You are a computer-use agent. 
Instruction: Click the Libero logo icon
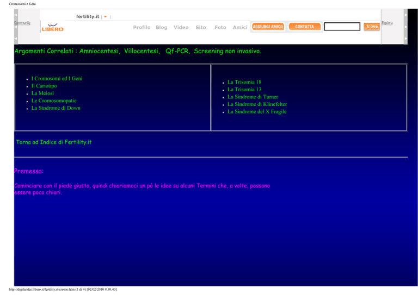coord(53,27)
